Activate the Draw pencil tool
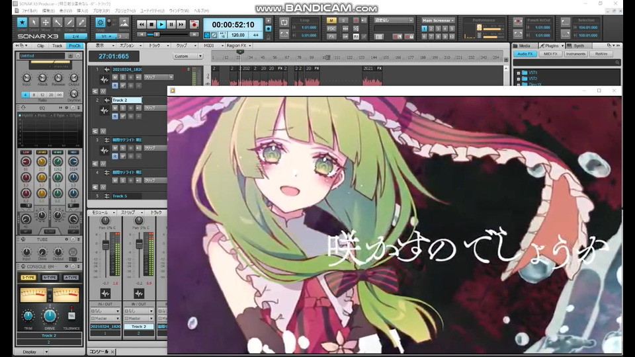 pyautogui.click(x=69, y=22)
